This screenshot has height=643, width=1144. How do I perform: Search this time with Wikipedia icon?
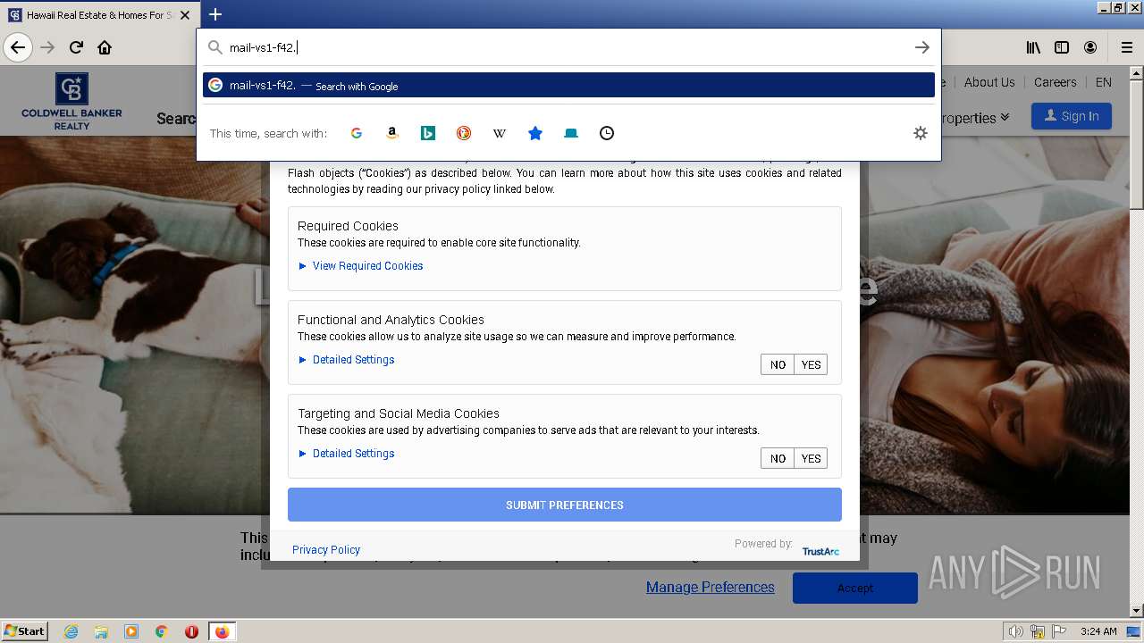pos(500,133)
